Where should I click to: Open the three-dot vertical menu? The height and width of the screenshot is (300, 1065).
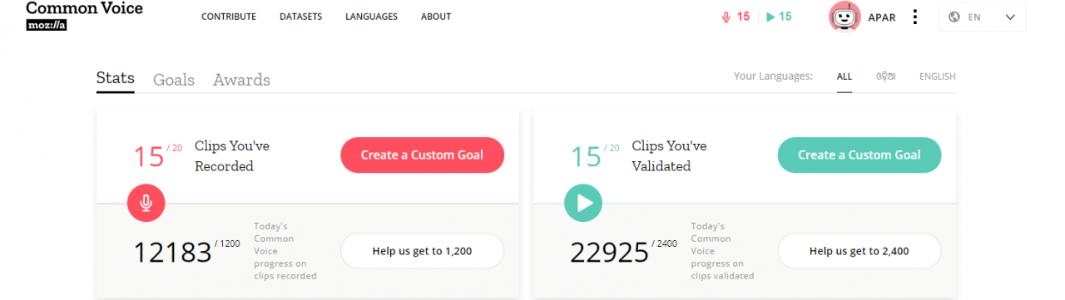click(915, 17)
